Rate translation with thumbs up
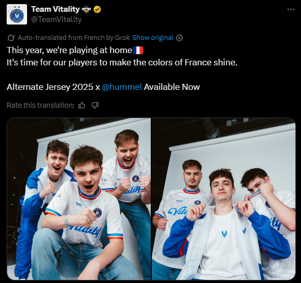The width and height of the screenshot is (301, 283). 82,105
